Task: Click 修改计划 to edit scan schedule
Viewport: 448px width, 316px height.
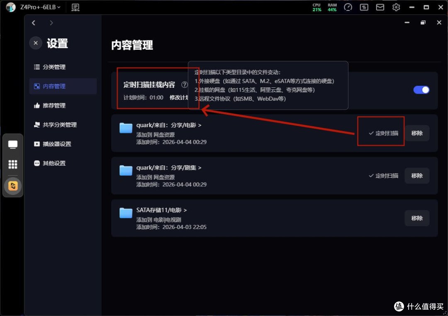Action: pyautogui.click(x=178, y=98)
